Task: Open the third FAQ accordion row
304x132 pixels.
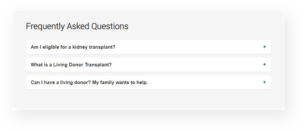Action: pos(148,82)
